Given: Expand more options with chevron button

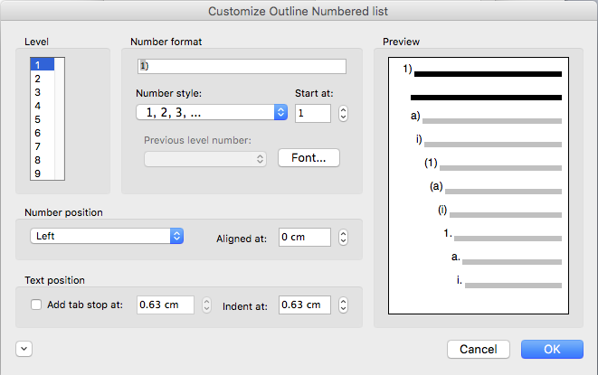Looking at the screenshot, I should (24, 349).
